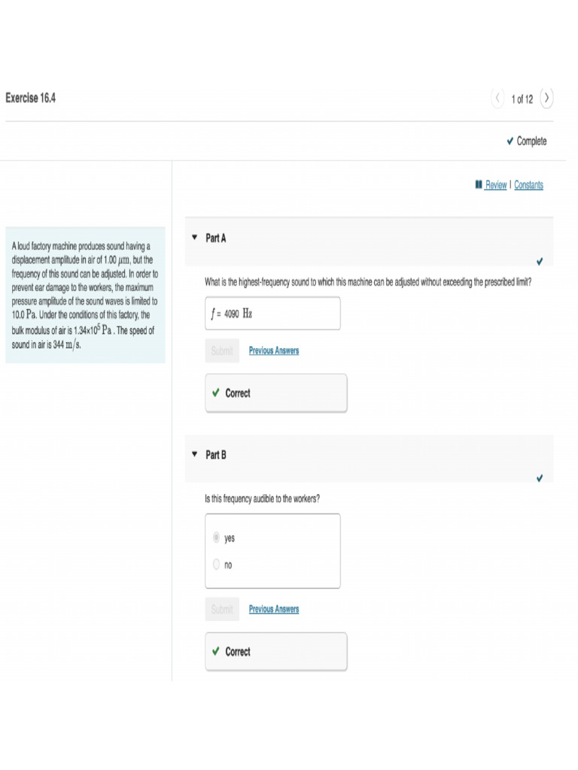Click the Review book icon
This screenshot has width=578, height=770.
[x=479, y=185]
